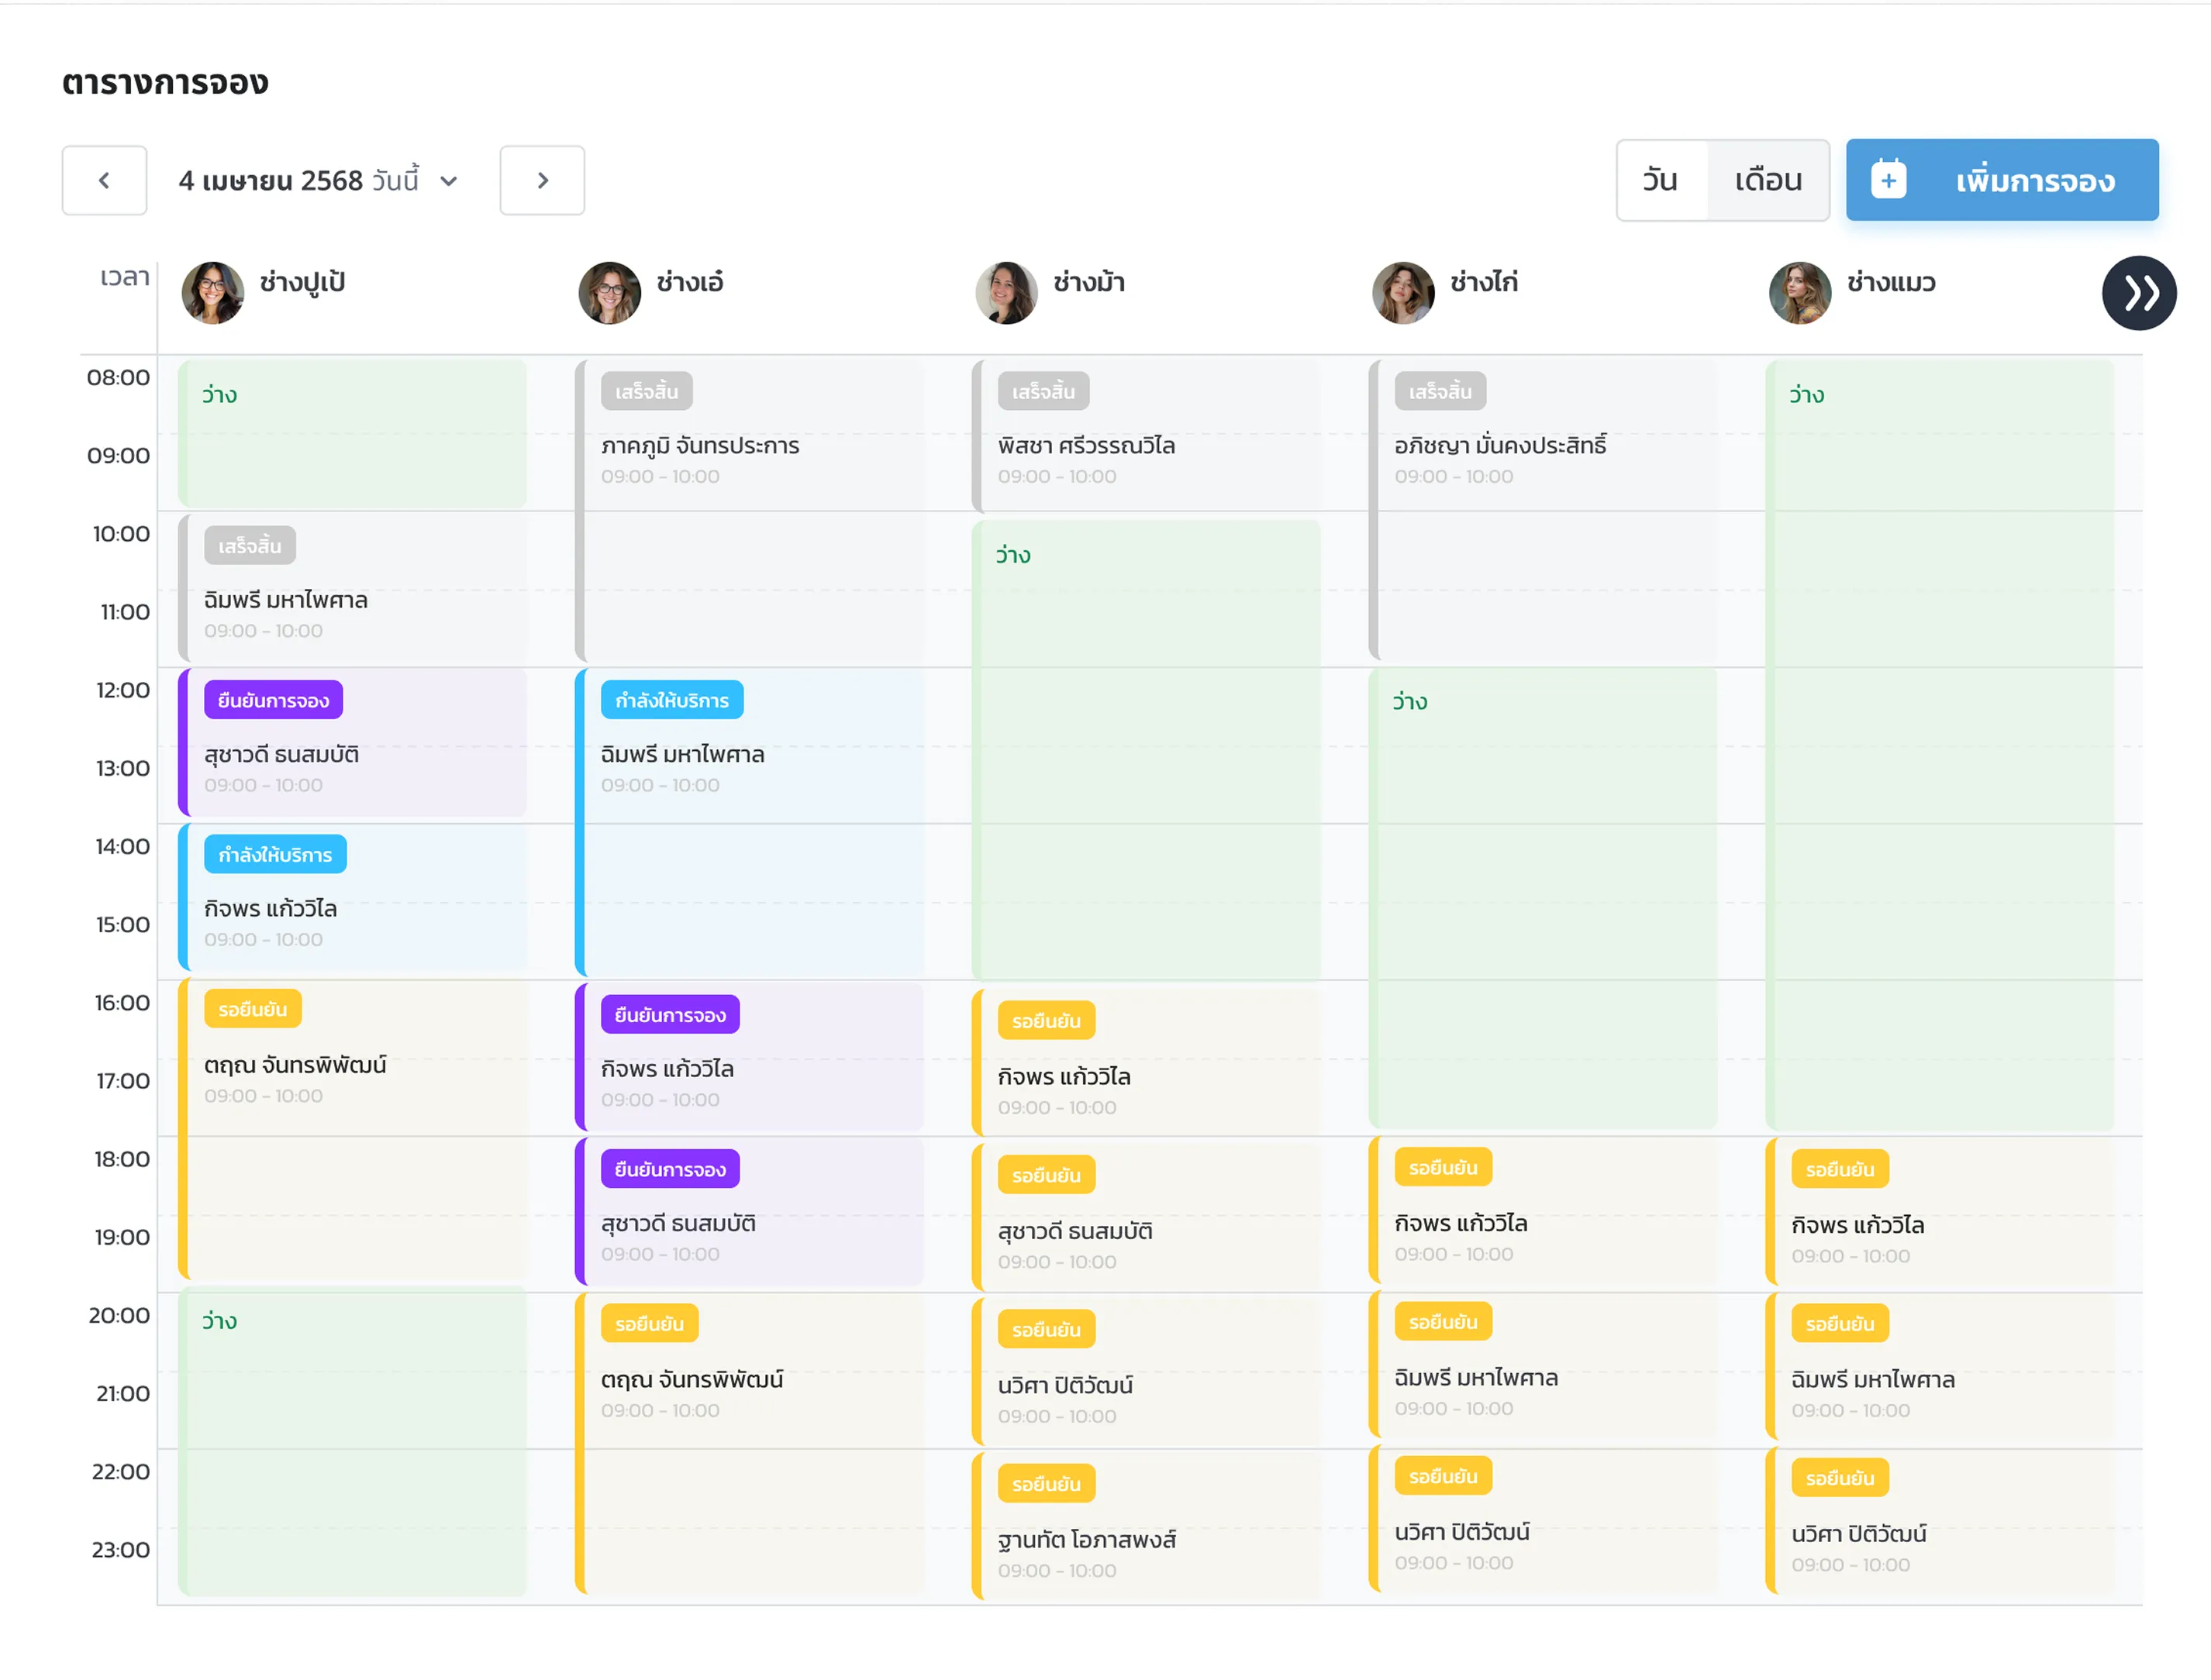
Task: Click ช่างไก่ profile avatar
Action: [x=1402, y=293]
